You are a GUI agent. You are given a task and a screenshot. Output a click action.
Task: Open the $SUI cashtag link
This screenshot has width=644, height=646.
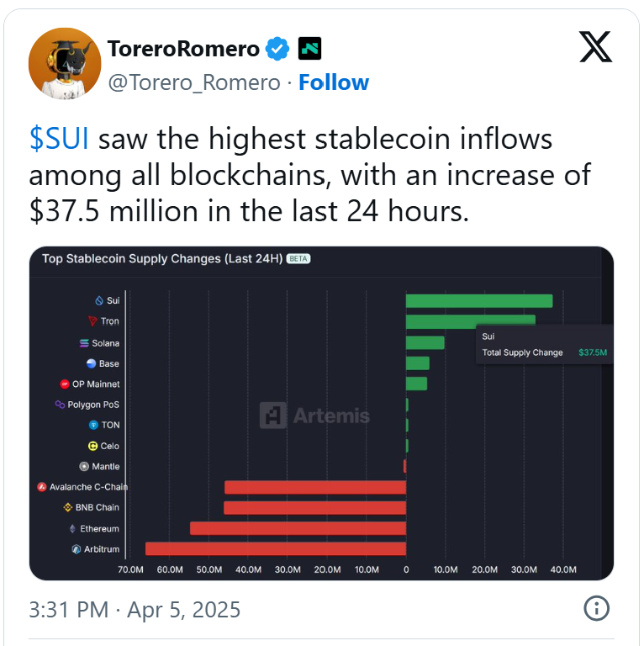click(x=60, y=139)
